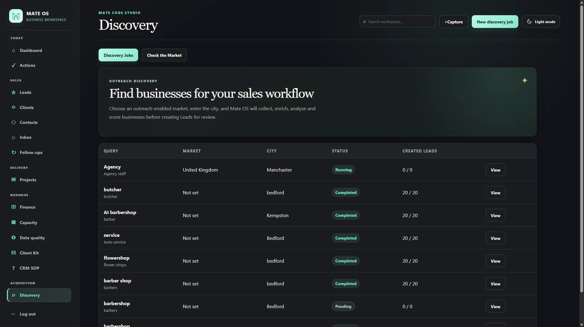The width and height of the screenshot is (584, 327).
Task: Click the Leads star icon
Action: pyautogui.click(x=13, y=92)
